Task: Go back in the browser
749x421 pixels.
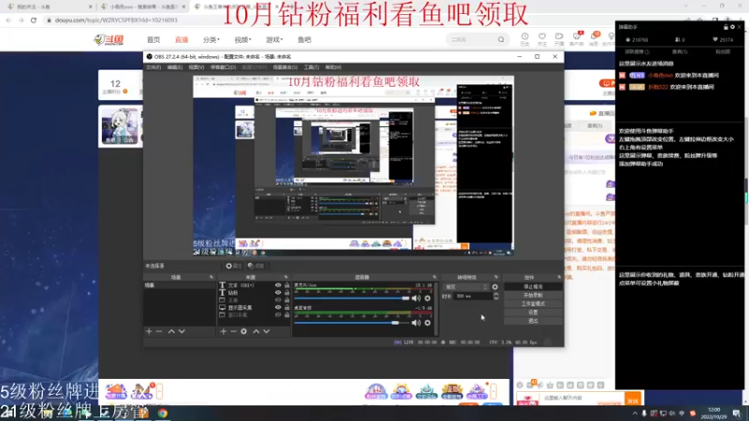Action: (x=8, y=20)
